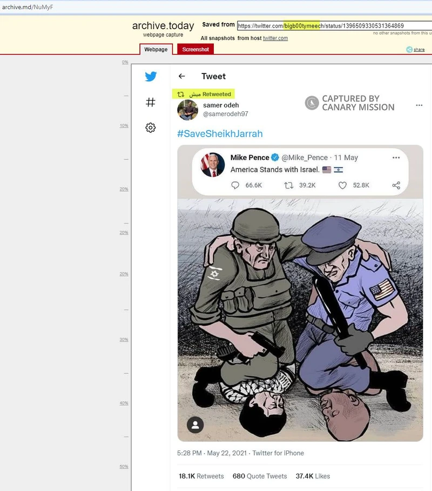
Task: Click the @samerodeh97 handle
Action: pos(226,114)
